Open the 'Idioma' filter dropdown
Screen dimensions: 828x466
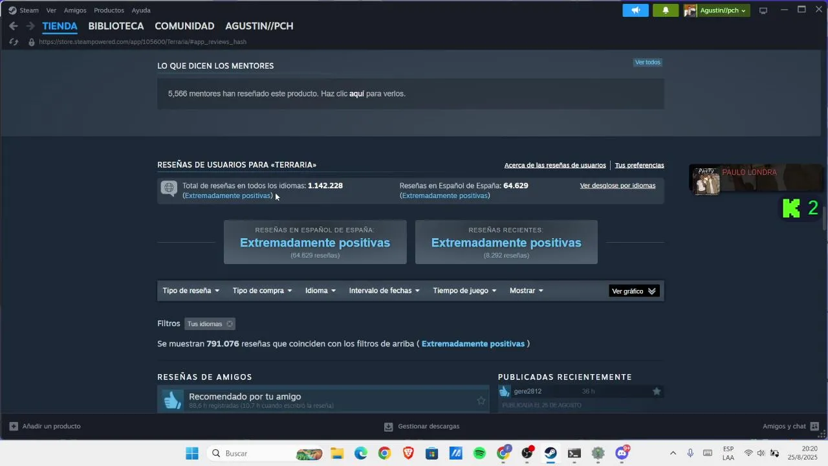click(320, 291)
